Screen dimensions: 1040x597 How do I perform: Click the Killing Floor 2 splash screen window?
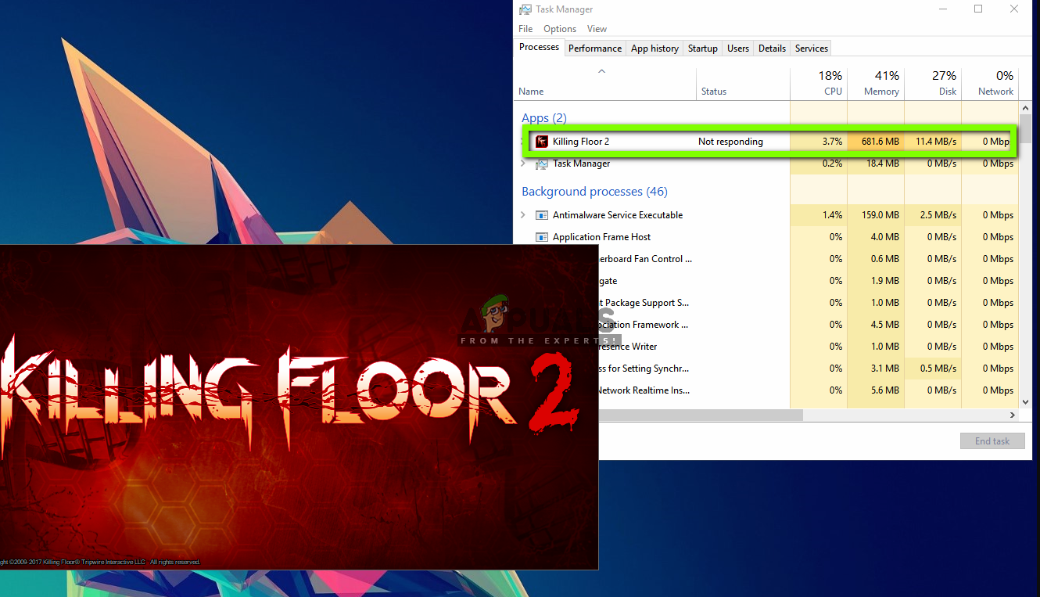299,407
